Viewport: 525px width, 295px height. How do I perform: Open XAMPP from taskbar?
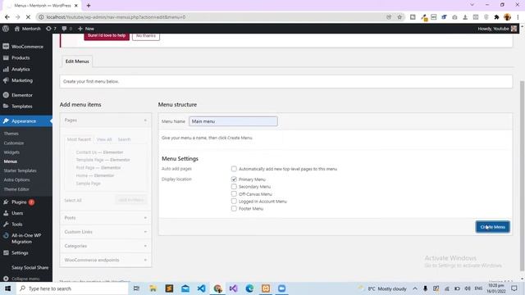click(266, 288)
